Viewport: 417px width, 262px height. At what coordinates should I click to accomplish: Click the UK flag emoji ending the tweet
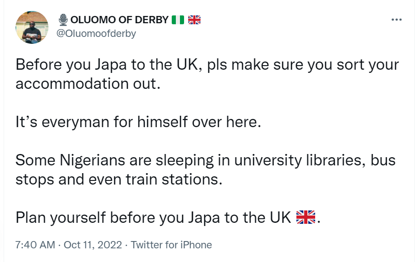(x=306, y=217)
